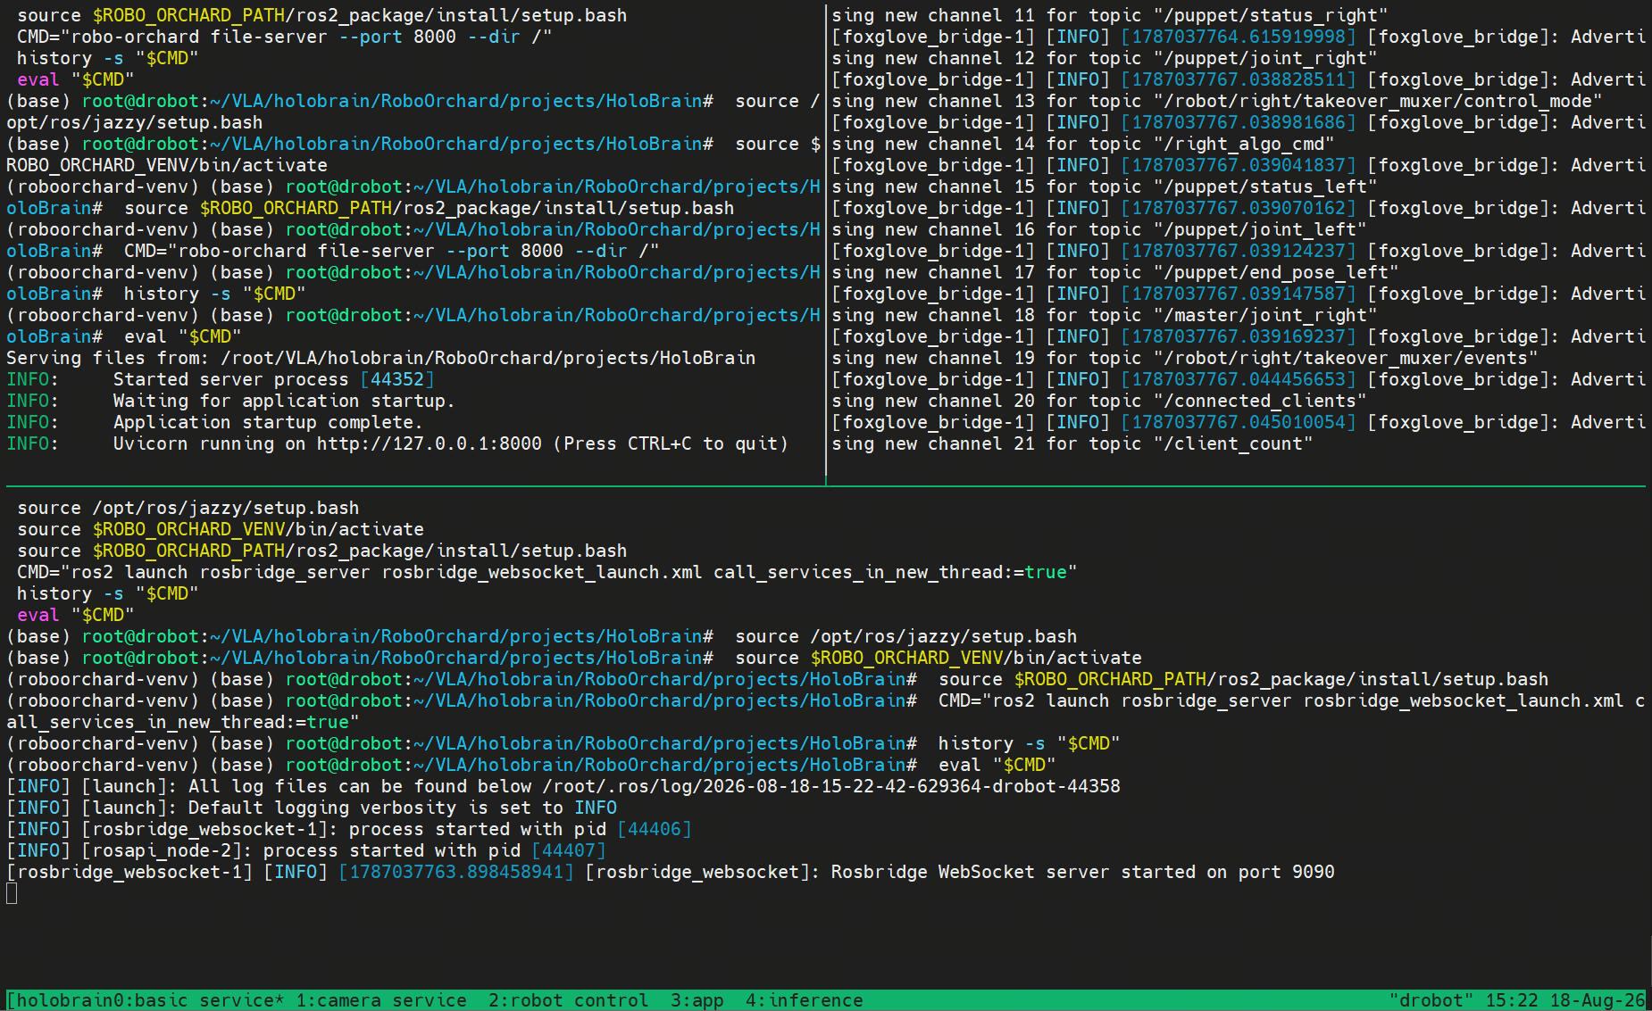Image resolution: width=1652 pixels, height=1011 pixels.
Task: Click topic "/puppet/status_left" in right pane
Action: point(1265,186)
